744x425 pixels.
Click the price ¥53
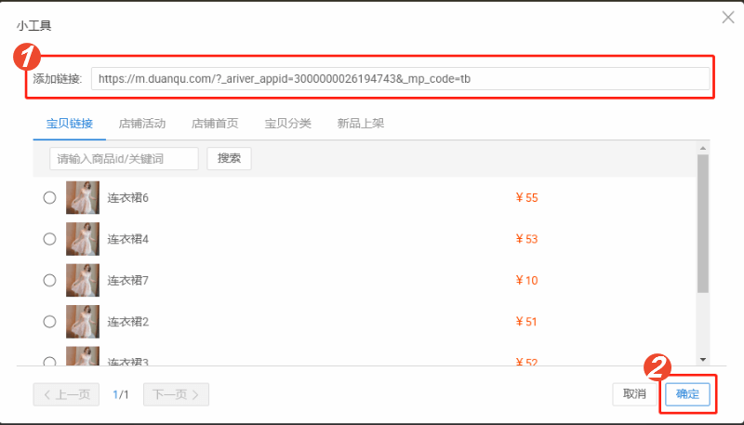(x=526, y=239)
